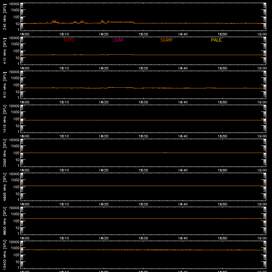272x272 pixels.
Task: Click 18:50 label below the 2695 MHz panel
Action: [x=222, y=170]
